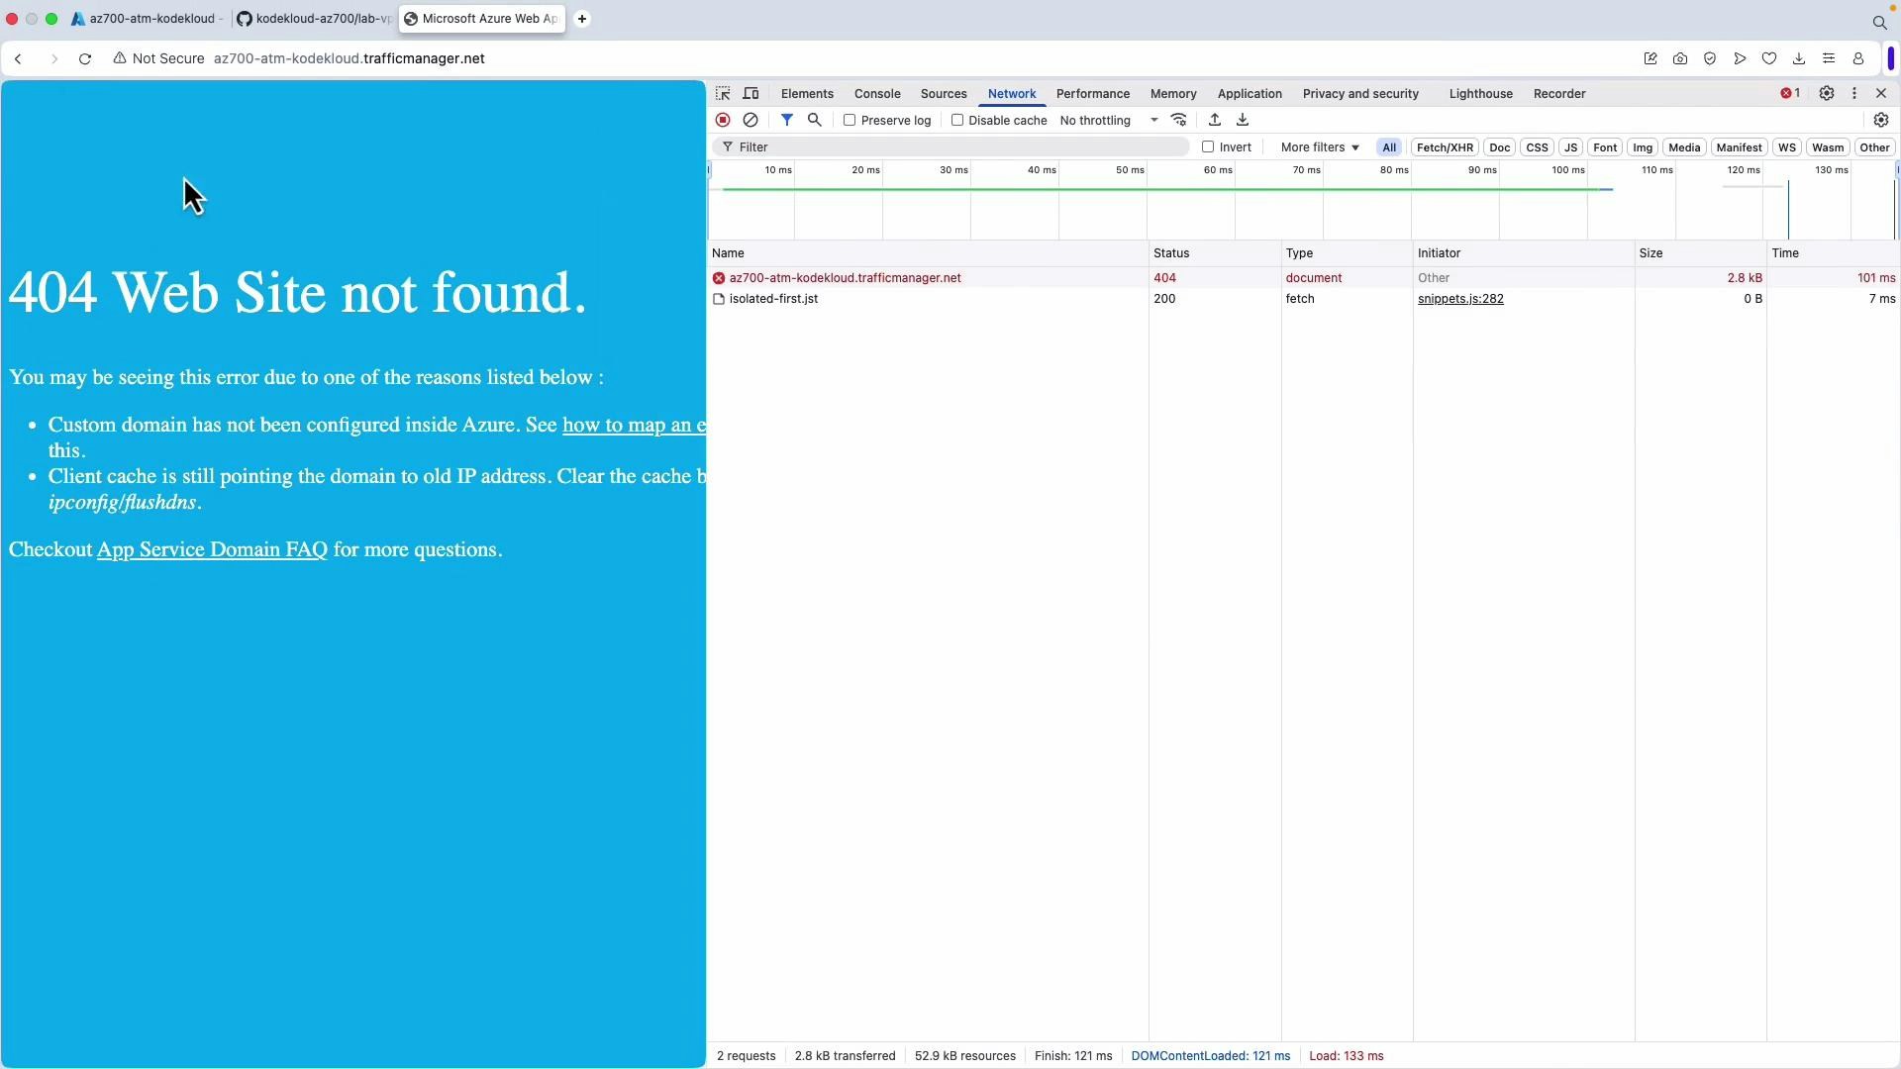Stop recording network activity
This screenshot has width=1901, height=1069.
tap(723, 120)
